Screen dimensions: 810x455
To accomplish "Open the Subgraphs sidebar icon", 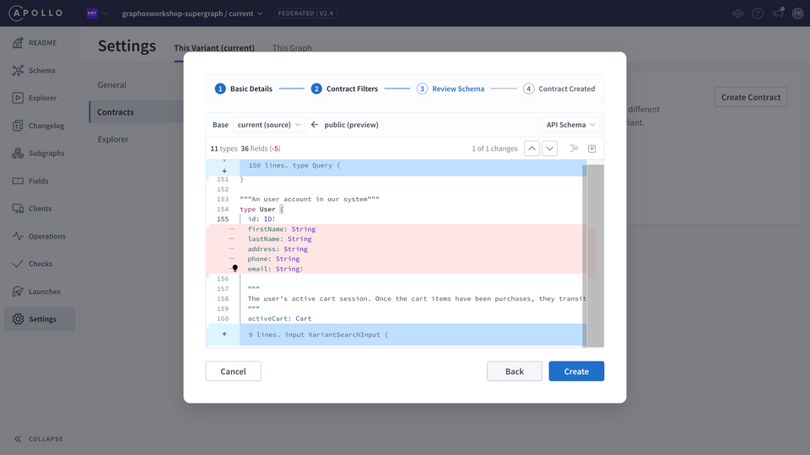I will tap(18, 153).
